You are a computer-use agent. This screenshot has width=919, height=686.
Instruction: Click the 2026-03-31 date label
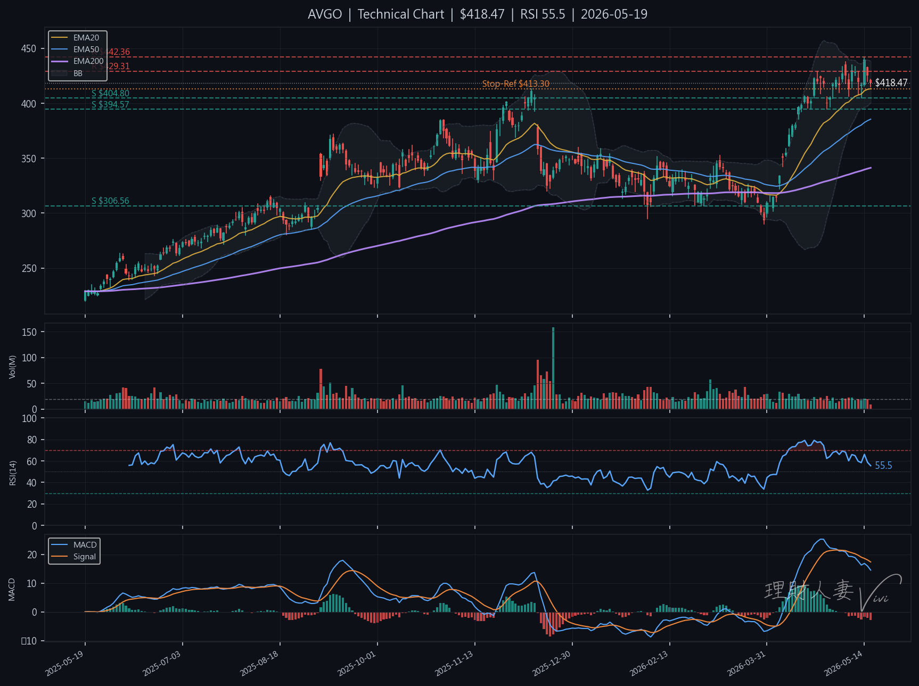tap(746, 664)
